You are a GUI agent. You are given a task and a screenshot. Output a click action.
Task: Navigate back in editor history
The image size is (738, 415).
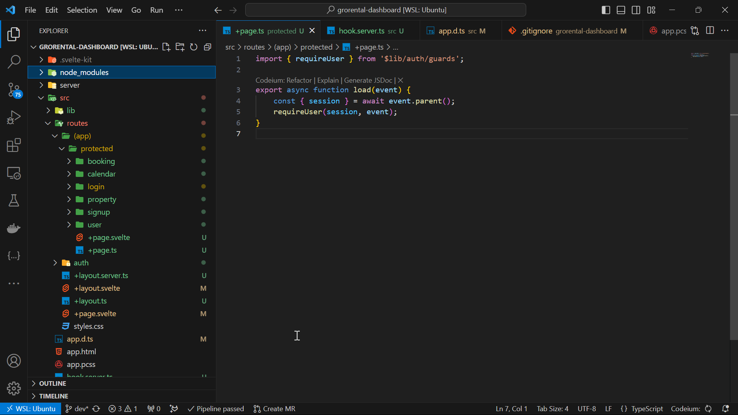click(218, 10)
